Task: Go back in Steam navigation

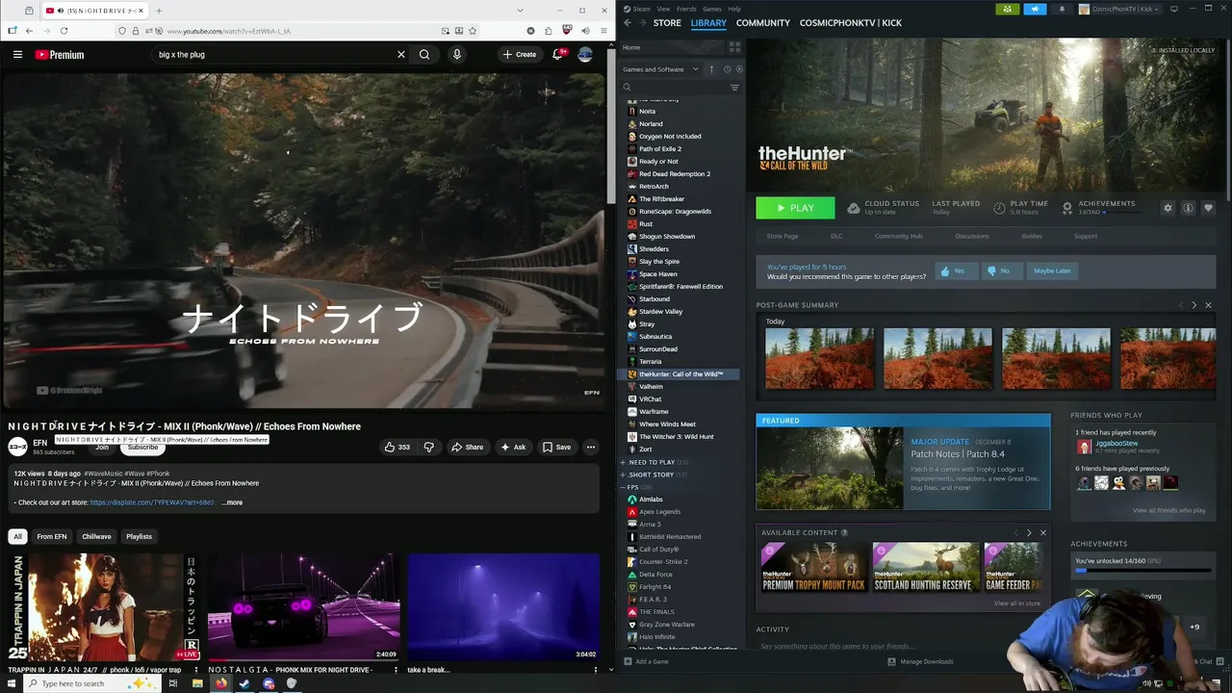Action: click(x=628, y=22)
